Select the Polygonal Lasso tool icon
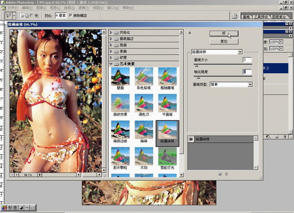Viewport: 294px width, 213px height. coord(8,16)
